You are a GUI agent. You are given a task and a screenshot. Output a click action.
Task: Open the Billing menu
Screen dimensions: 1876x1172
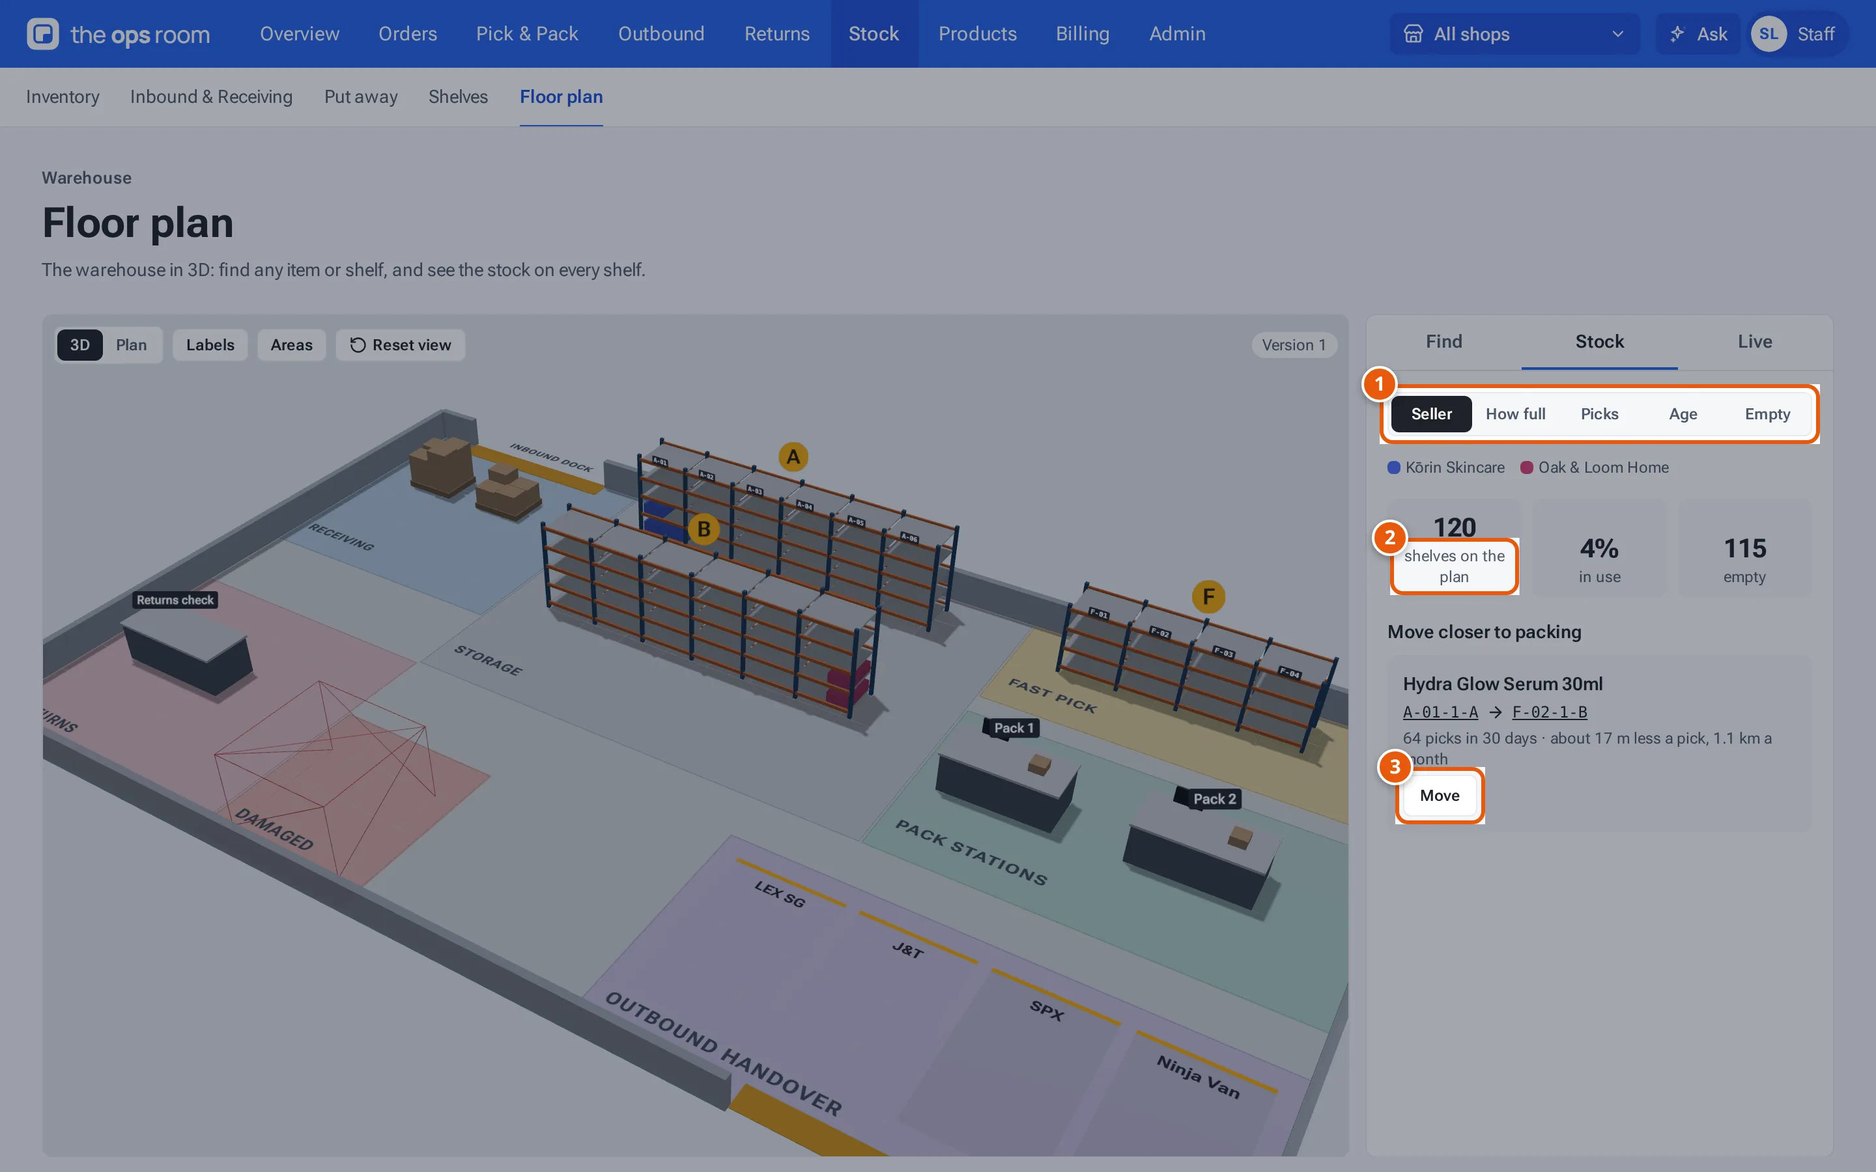tap(1082, 34)
